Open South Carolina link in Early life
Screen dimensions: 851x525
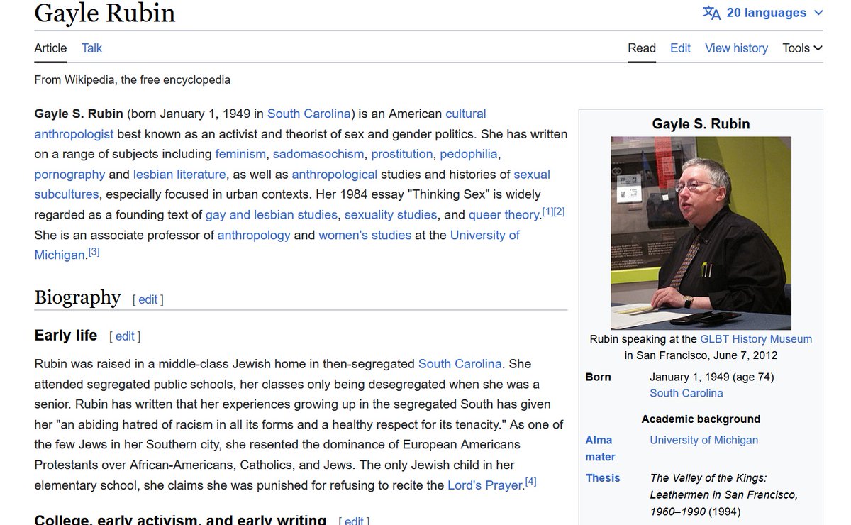(460, 364)
